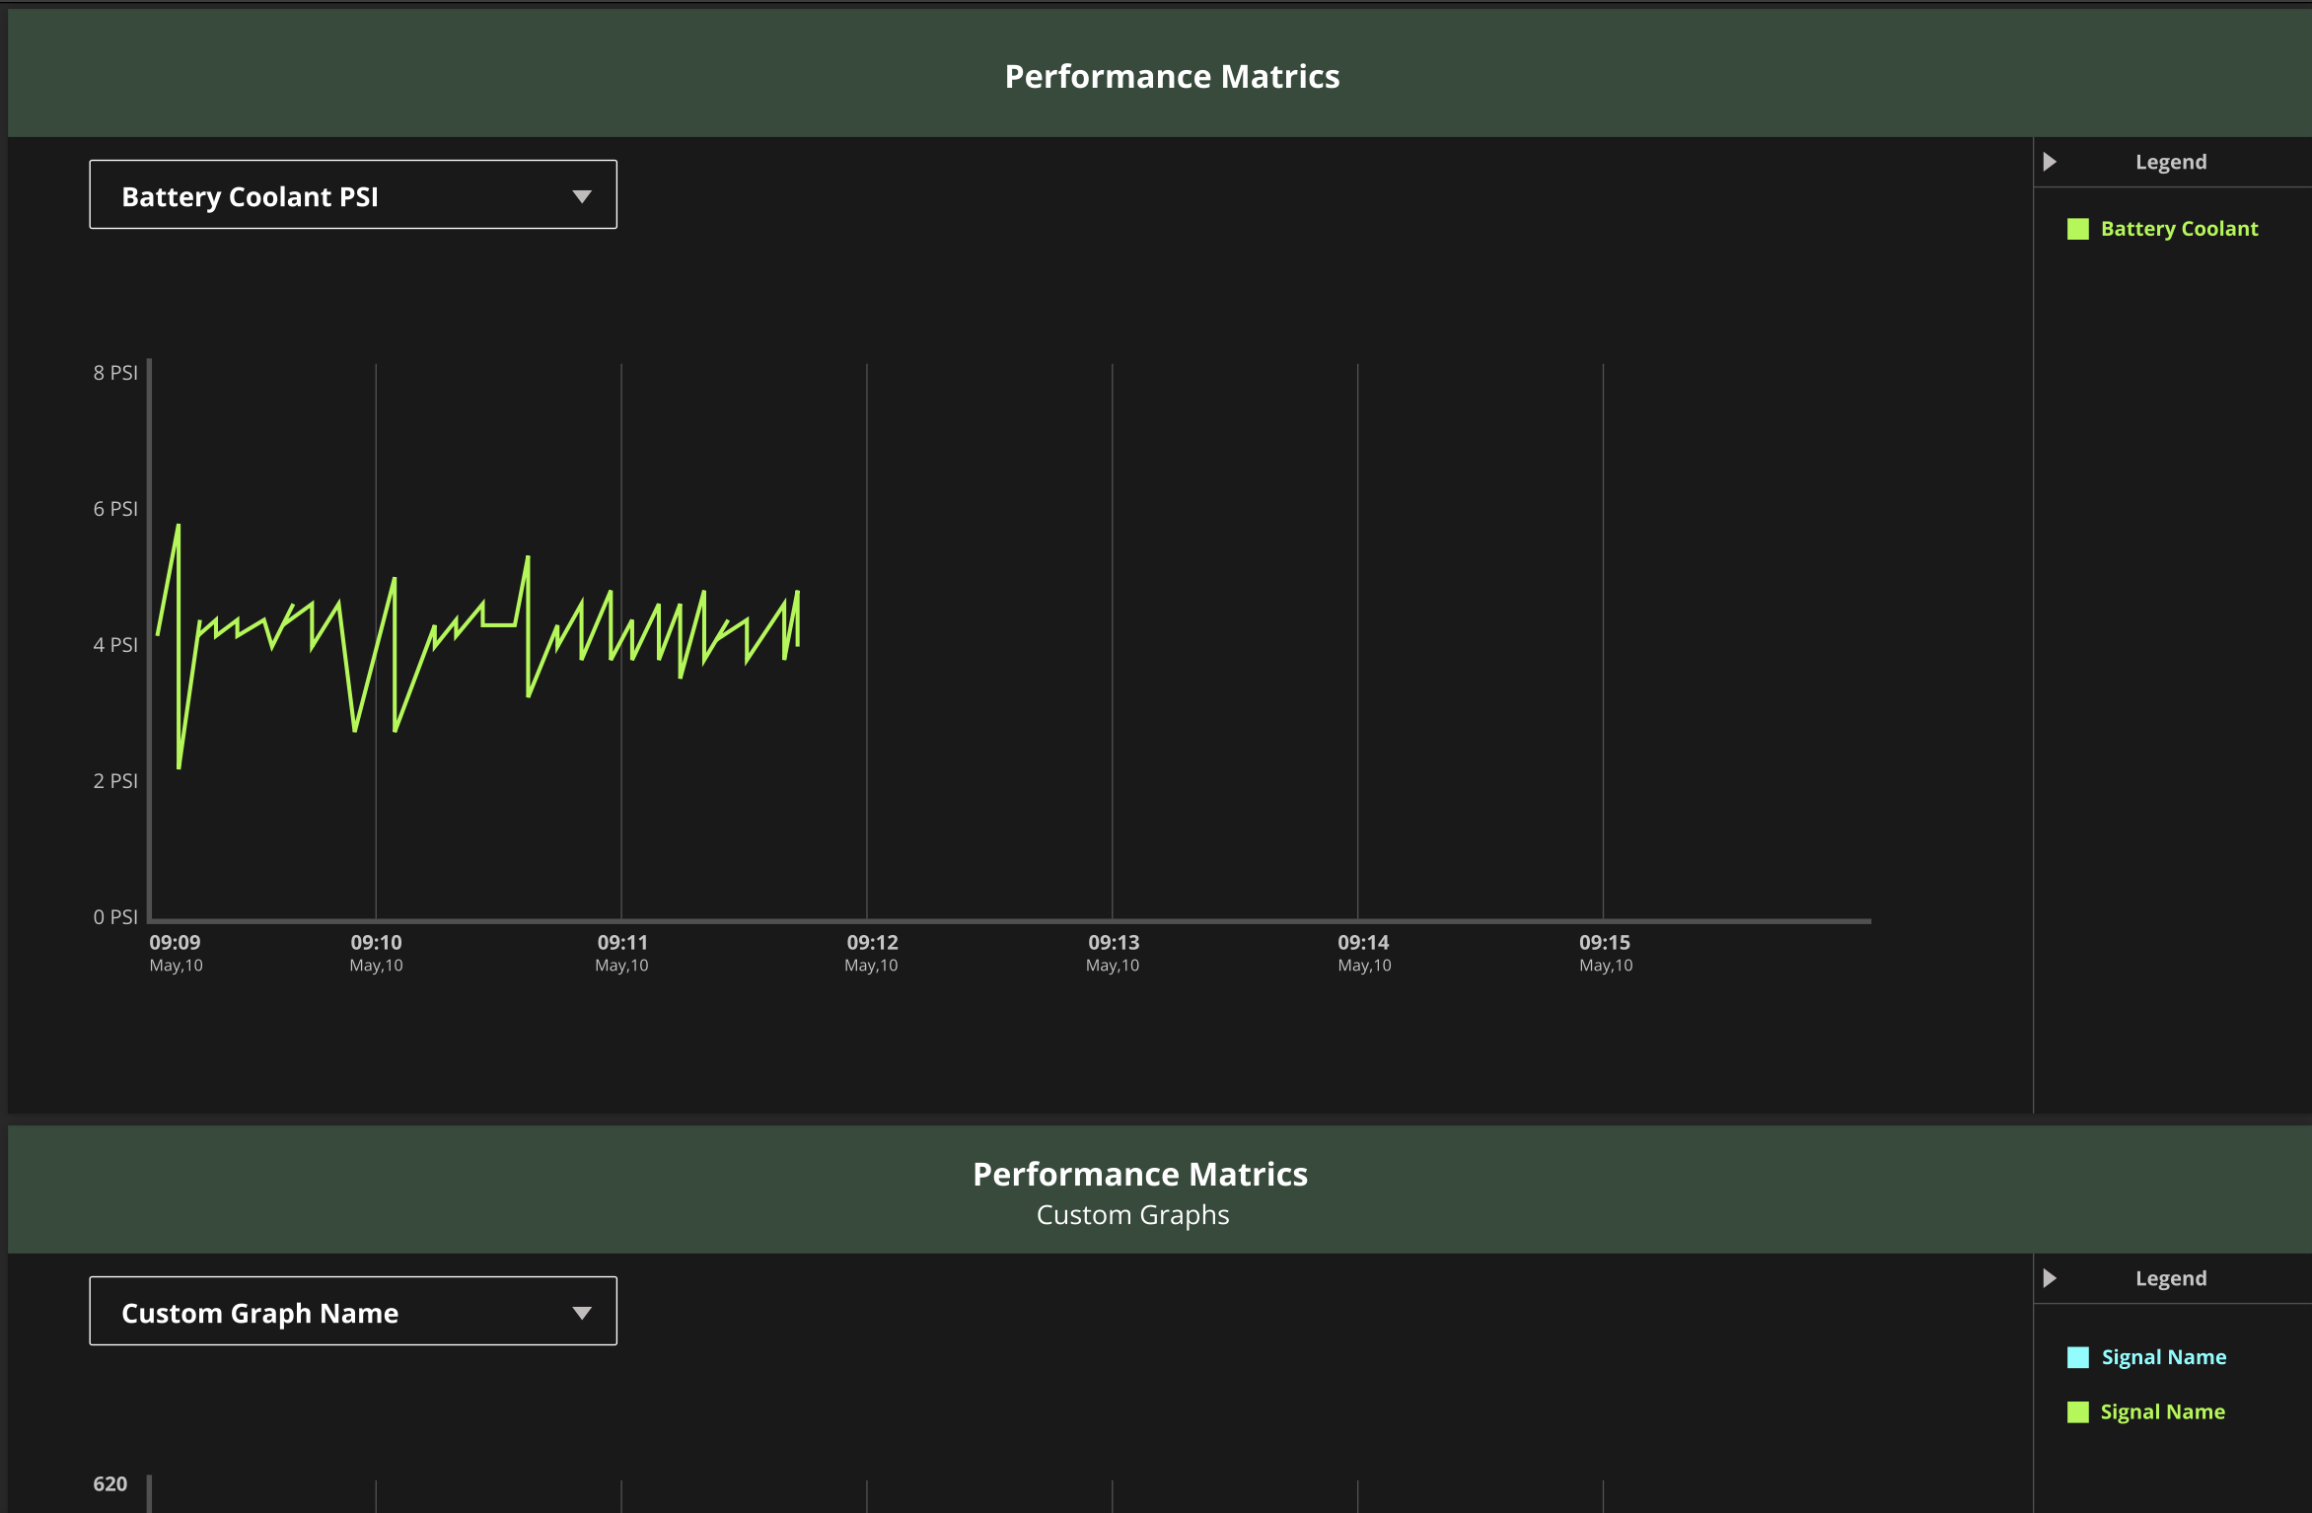
Task: Click the highest peak of the coolant line
Action: [179, 527]
